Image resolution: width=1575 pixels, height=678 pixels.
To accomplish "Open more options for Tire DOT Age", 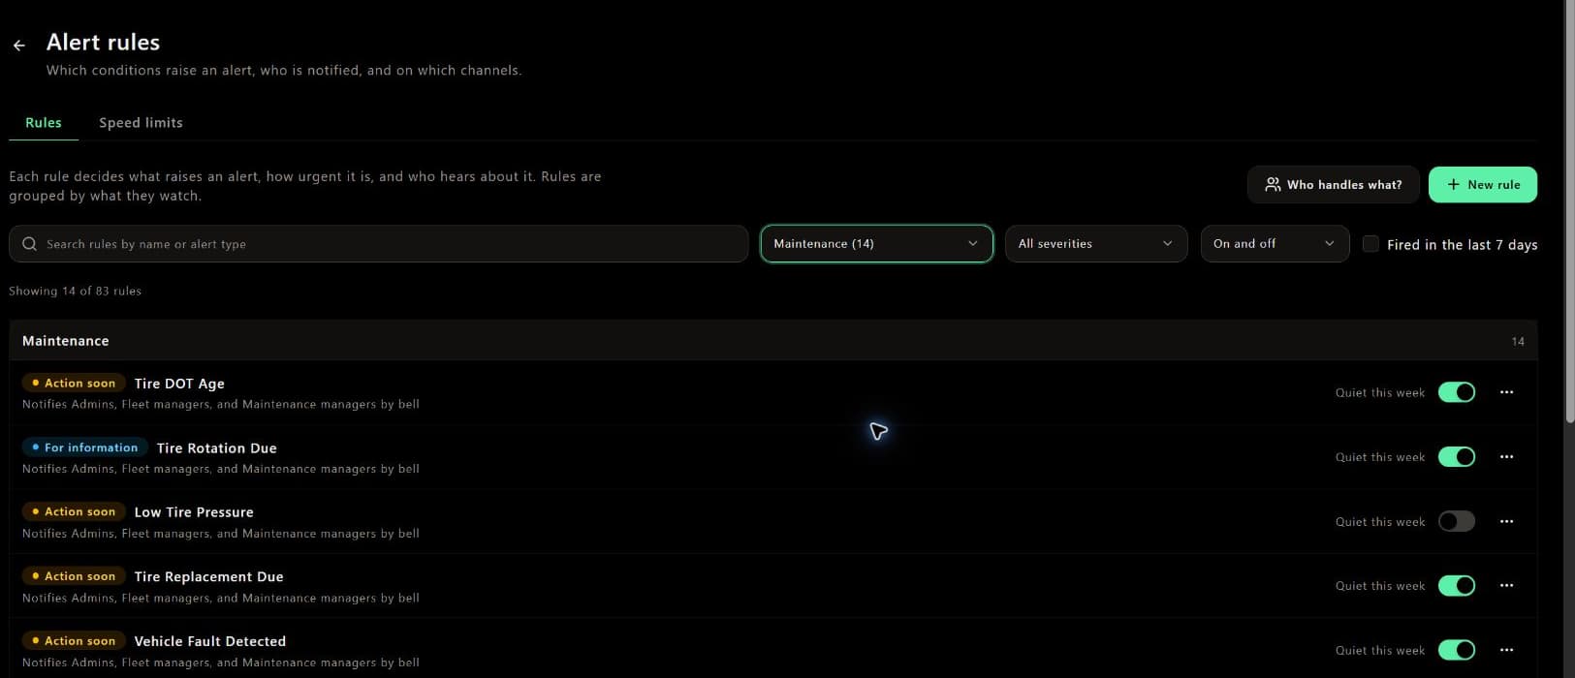I will click(1506, 392).
